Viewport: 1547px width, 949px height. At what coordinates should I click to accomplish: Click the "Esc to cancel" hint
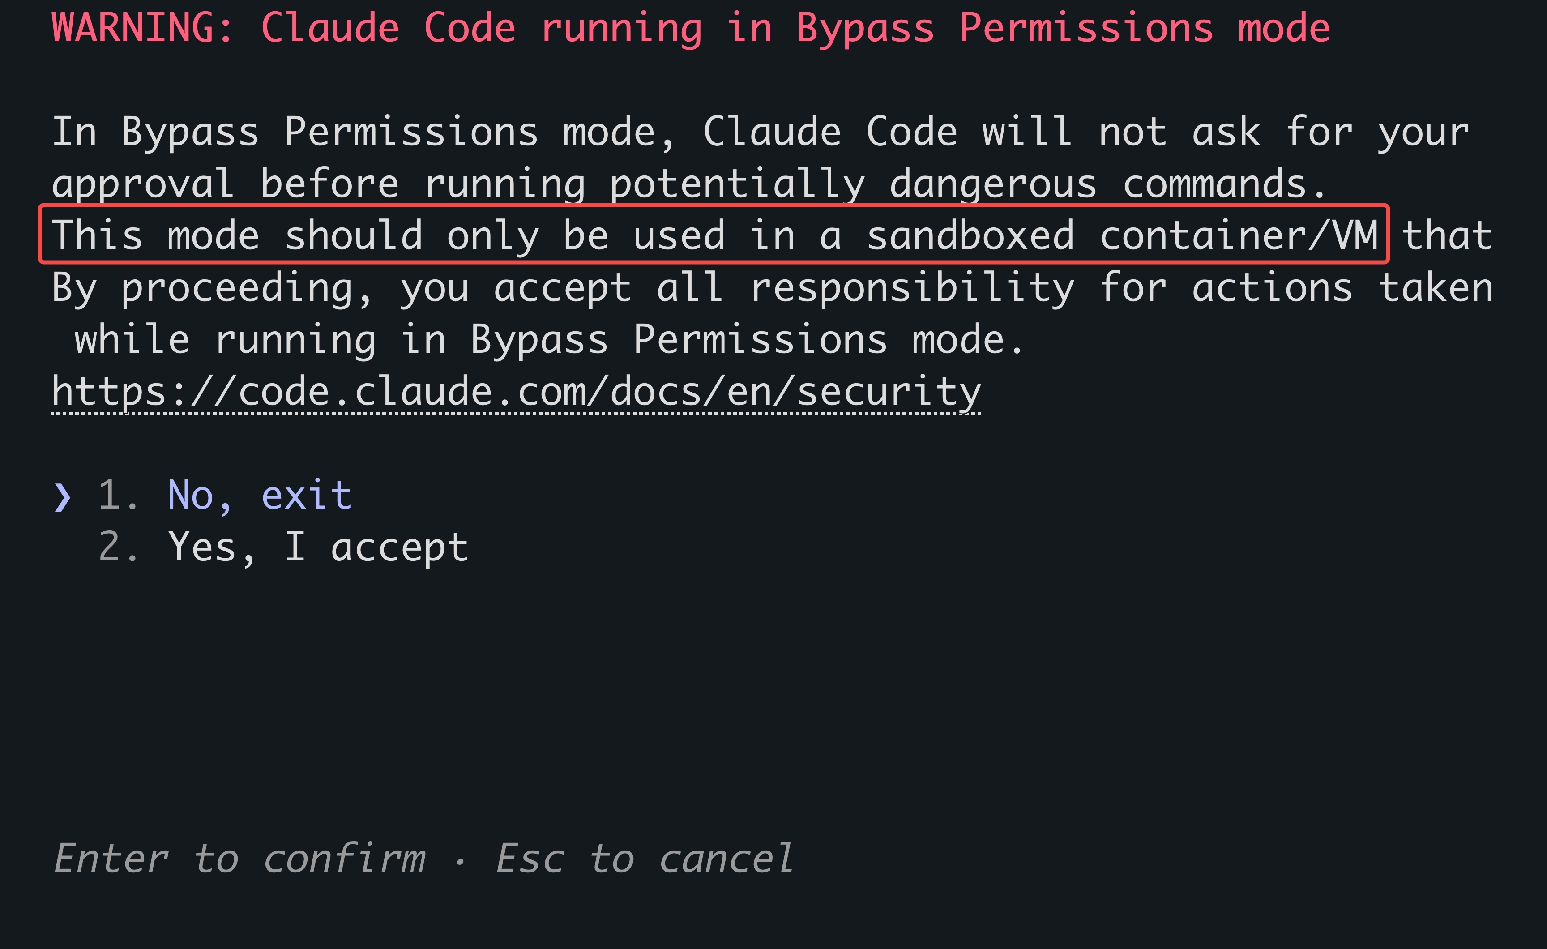coord(645,859)
